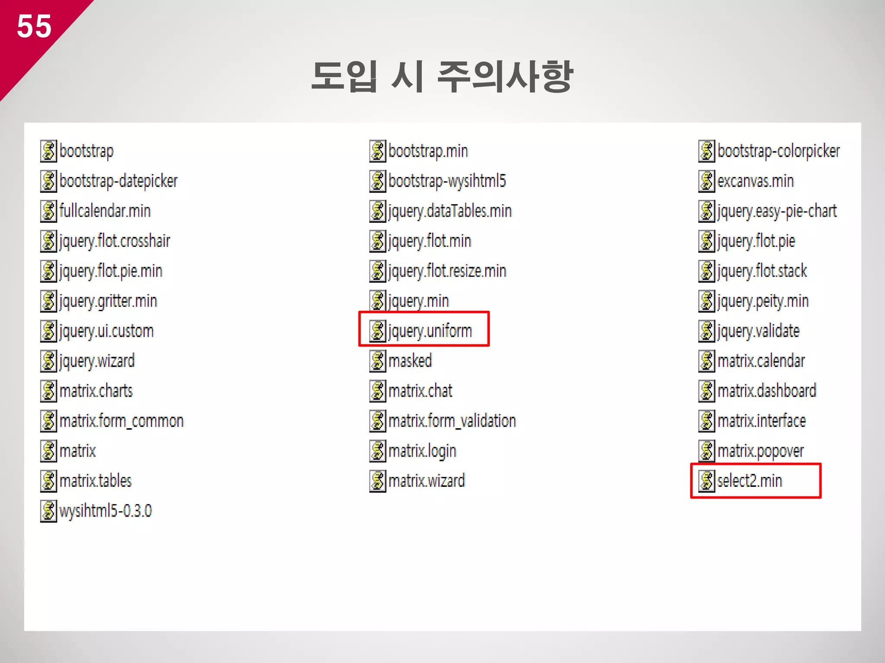Image resolution: width=885 pixels, height=663 pixels.
Task: Click the excanvas.min script icon
Action: [x=707, y=181]
